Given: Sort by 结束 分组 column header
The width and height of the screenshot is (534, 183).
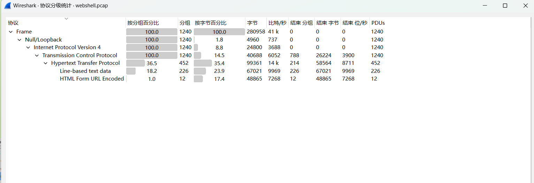Looking at the screenshot, I should 302,23.
